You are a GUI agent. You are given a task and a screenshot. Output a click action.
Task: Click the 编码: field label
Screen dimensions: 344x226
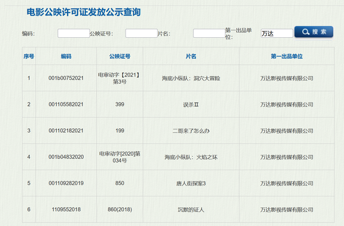point(28,34)
